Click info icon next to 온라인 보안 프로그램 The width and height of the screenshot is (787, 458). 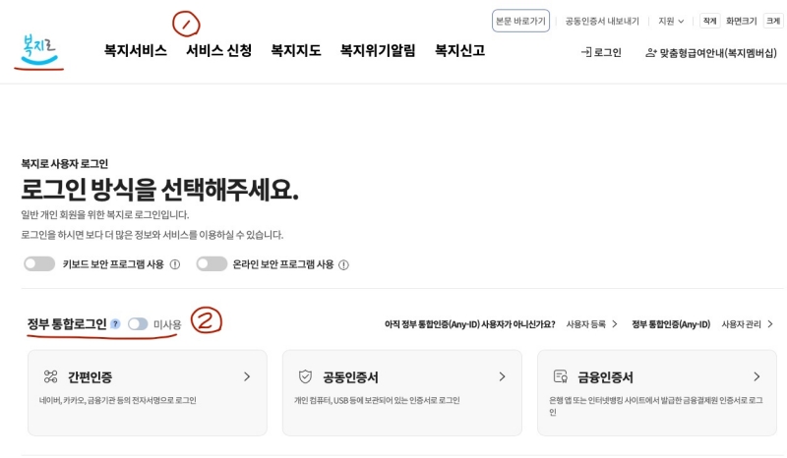(x=343, y=264)
